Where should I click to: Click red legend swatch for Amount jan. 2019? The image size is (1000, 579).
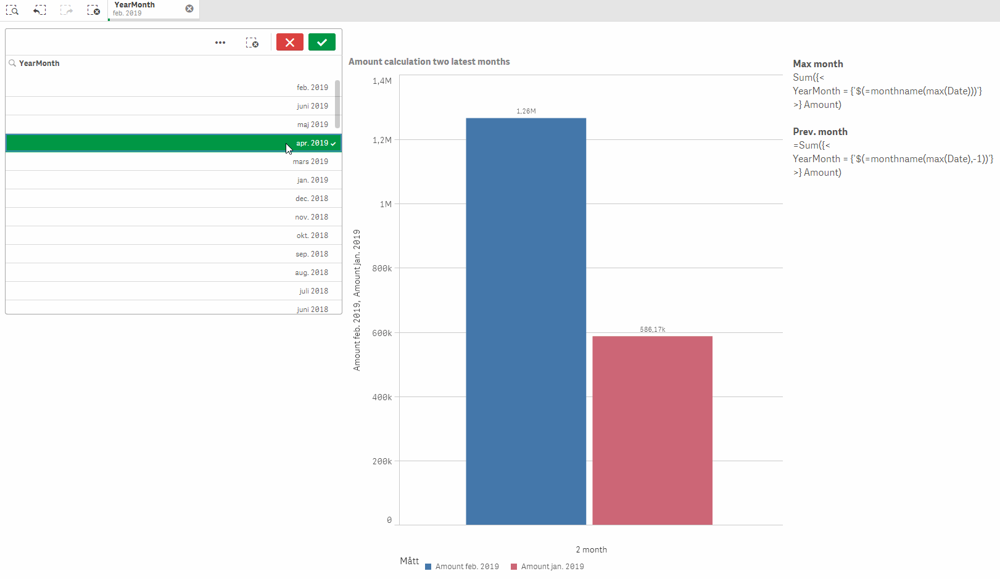click(514, 567)
